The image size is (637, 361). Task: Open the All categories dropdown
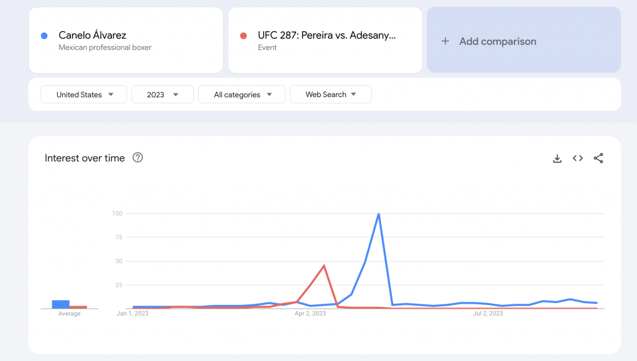pyautogui.click(x=241, y=95)
